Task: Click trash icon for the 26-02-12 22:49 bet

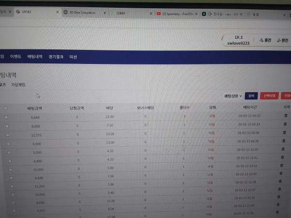Action: click(x=283, y=149)
